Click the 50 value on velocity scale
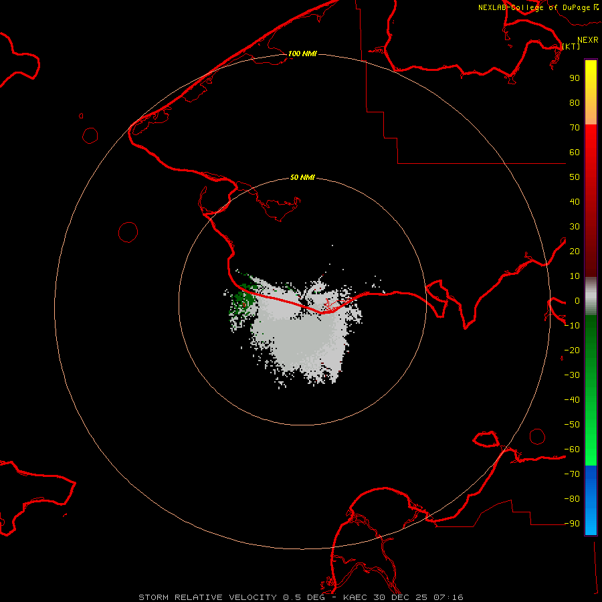The width and height of the screenshot is (602, 602). tap(575, 177)
